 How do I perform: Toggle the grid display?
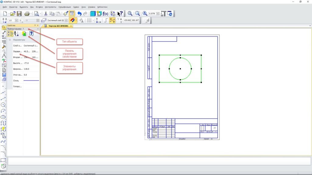click(x=89, y=20)
